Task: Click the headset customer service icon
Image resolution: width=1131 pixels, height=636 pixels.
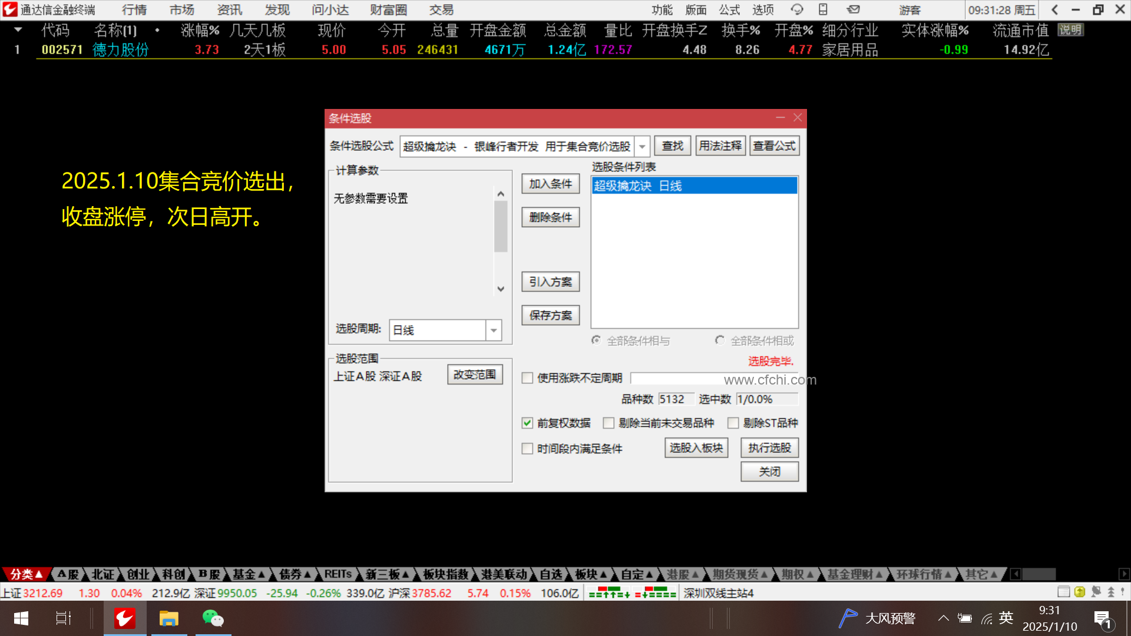Action: 797,9
